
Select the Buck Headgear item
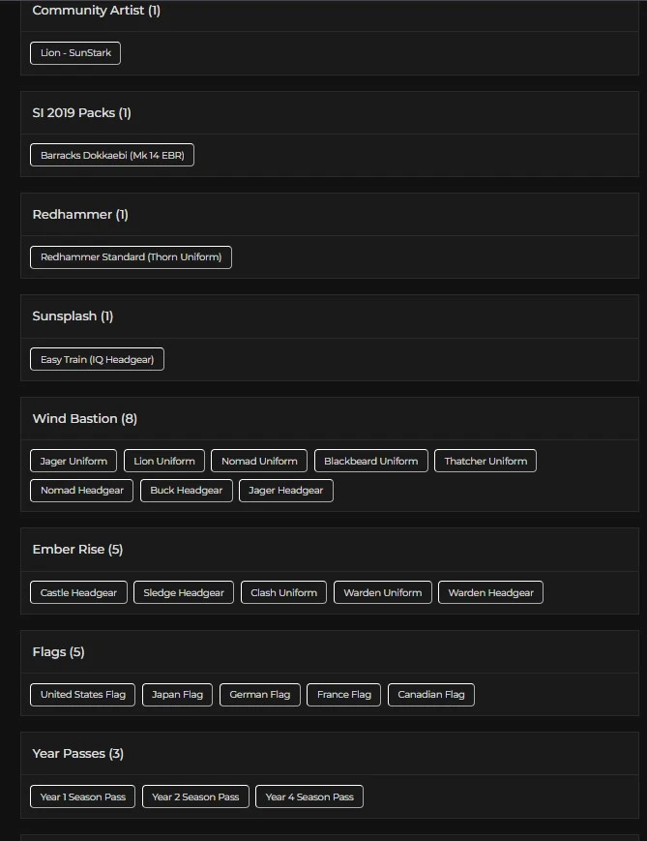coord(187,491)
